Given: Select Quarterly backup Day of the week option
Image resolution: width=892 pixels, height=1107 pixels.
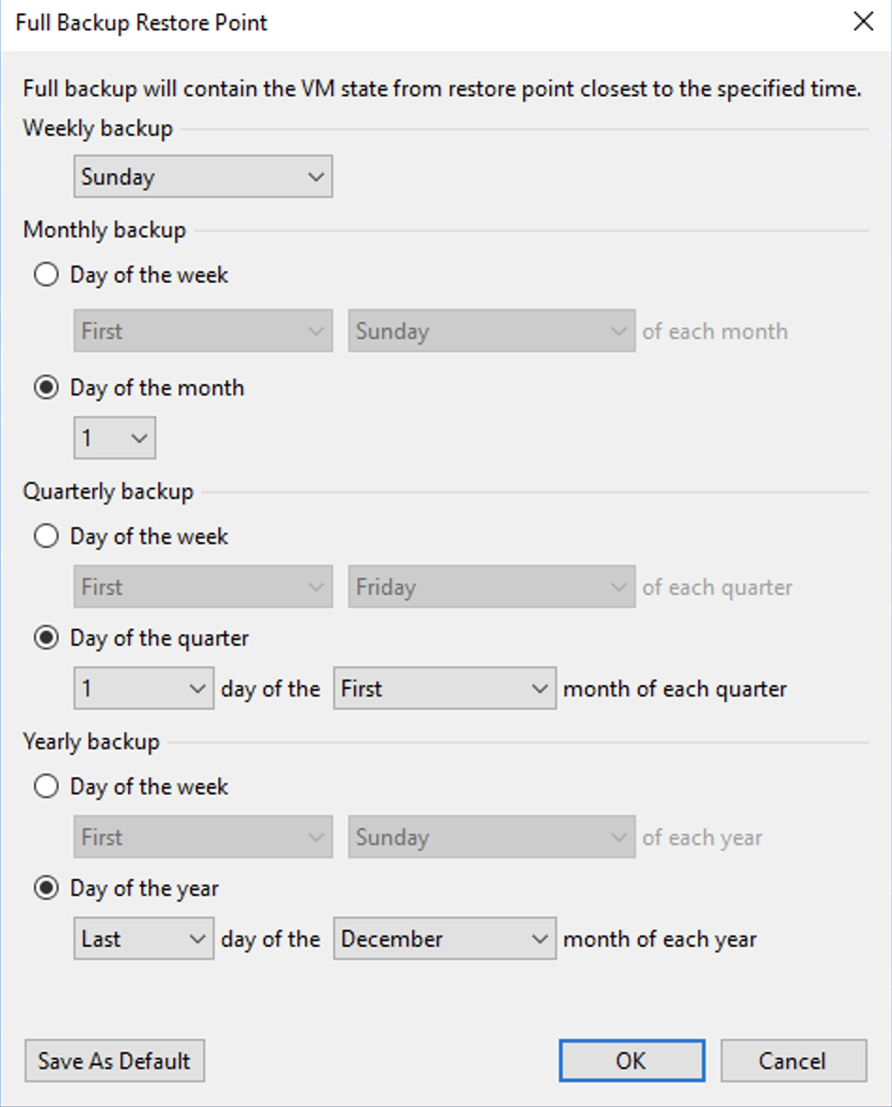Looking at the screenshot, I should [46, 537].
